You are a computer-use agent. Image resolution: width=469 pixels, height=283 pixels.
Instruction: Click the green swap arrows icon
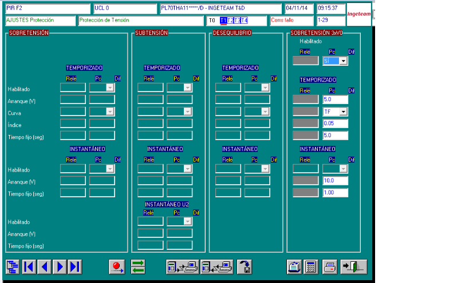coord(138,266)
